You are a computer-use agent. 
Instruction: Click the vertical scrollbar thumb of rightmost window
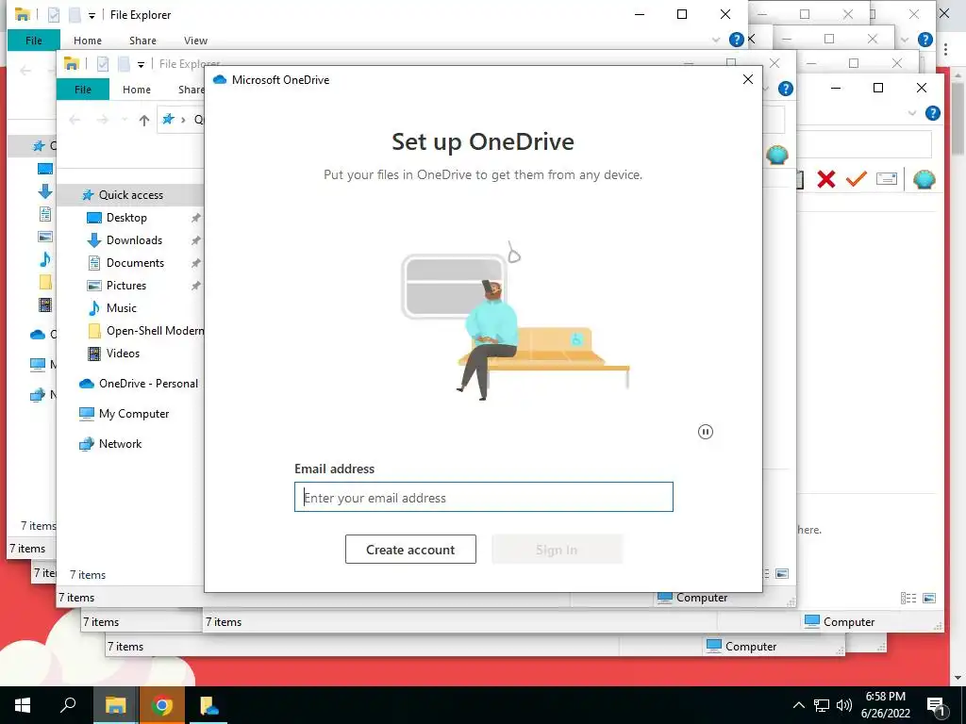pos(958,120)
